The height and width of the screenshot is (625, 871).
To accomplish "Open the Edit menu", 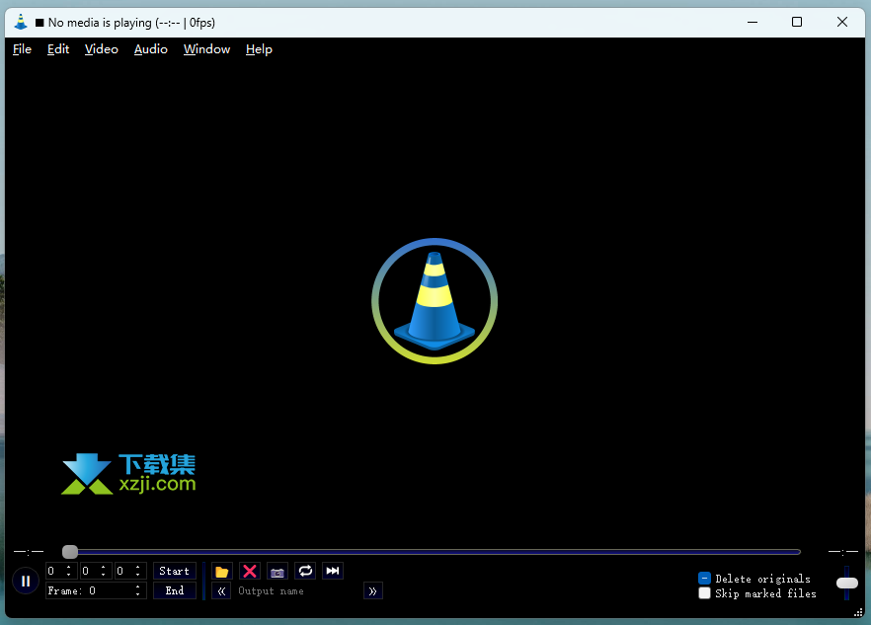I will [x=58, y=49].
